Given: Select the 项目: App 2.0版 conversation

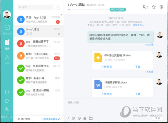Looking at the screenshot, I should coord(38,19).
